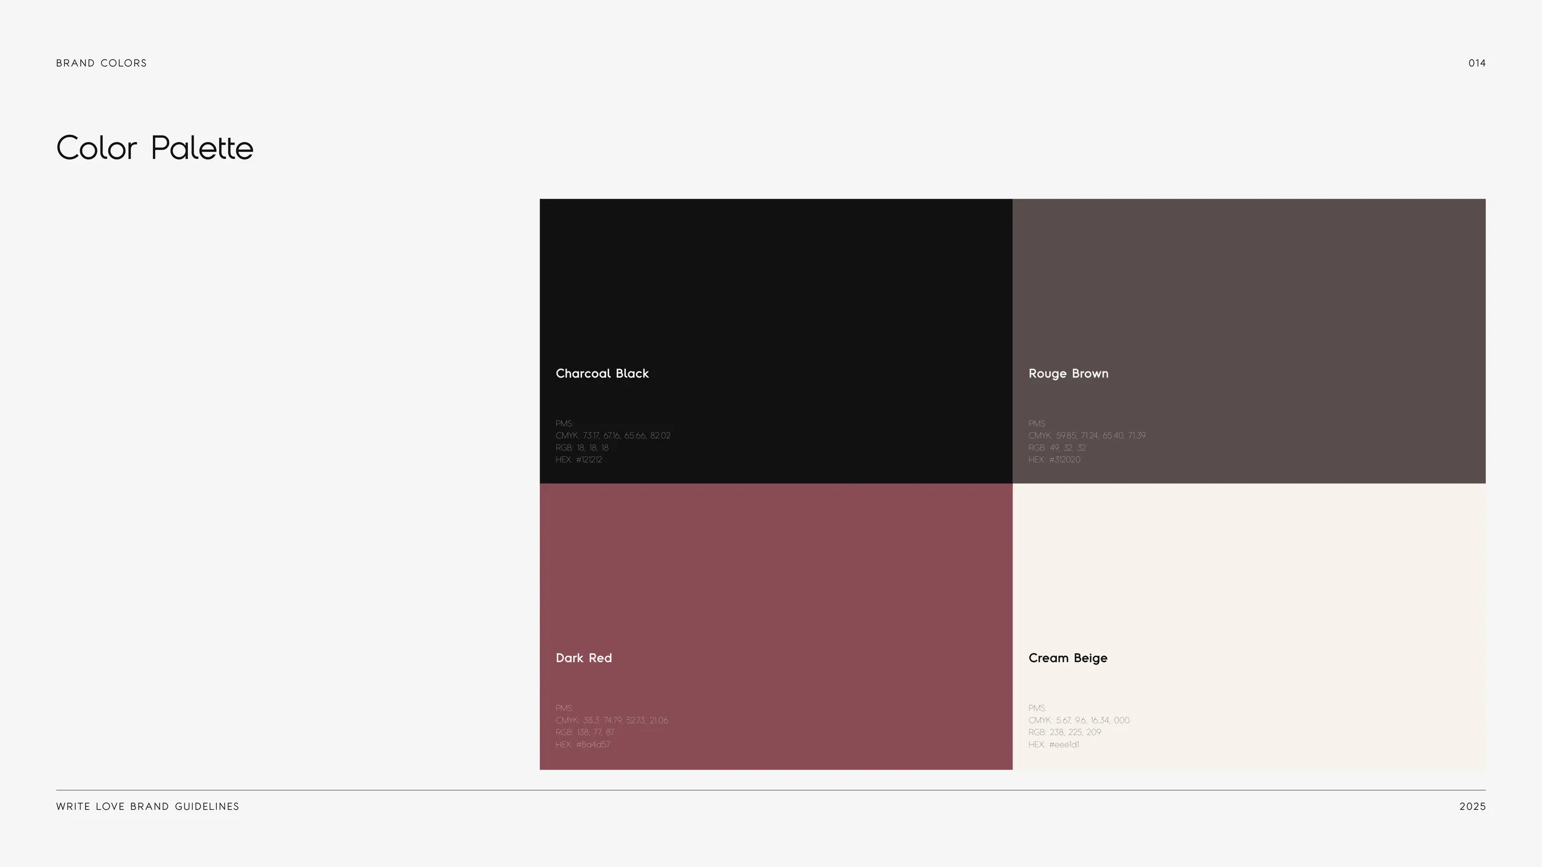Click the 'PMS:' line under Cream Beige
This screenshot has height=867, width=1542.
1037,709
